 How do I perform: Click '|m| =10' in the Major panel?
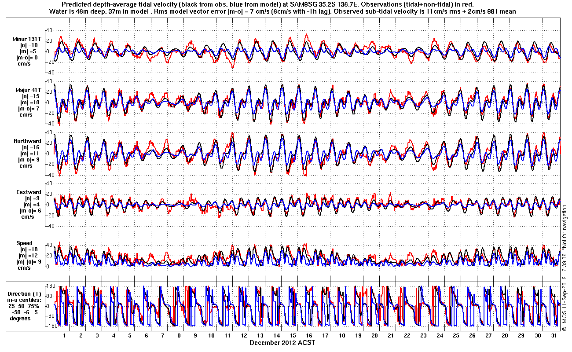[29, 102]
